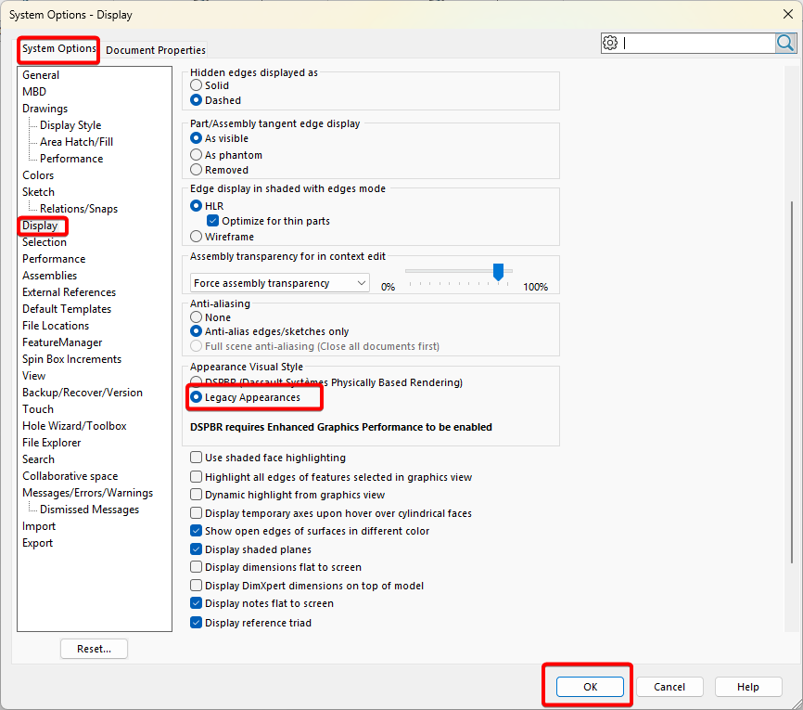Focus the options search input field
Viewport: 803px width, 710px height.
tap(697, 43)
